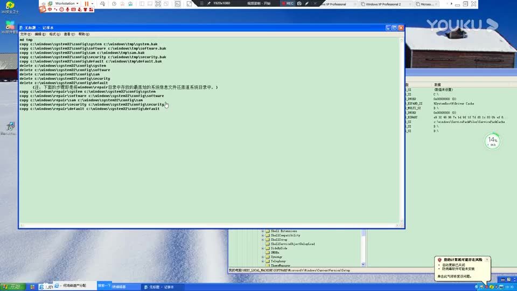The width and height of the screenshot is (517, 291).
Task: Expand the SideBySide registry key
Action: 263,248
